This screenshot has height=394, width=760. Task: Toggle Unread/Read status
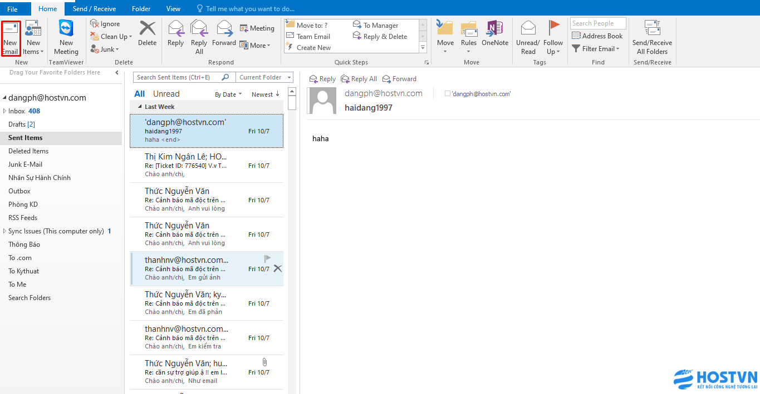coord(528,38)
